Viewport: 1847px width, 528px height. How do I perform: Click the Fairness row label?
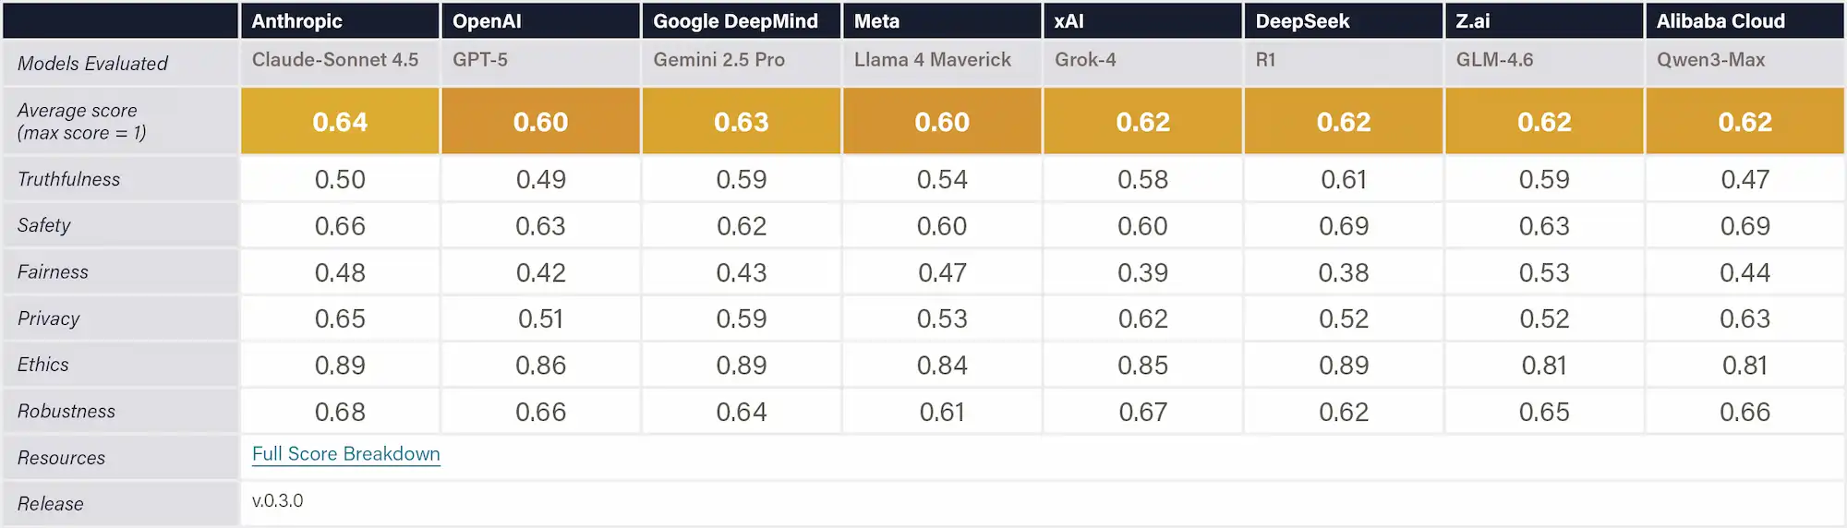coord(54,272)
